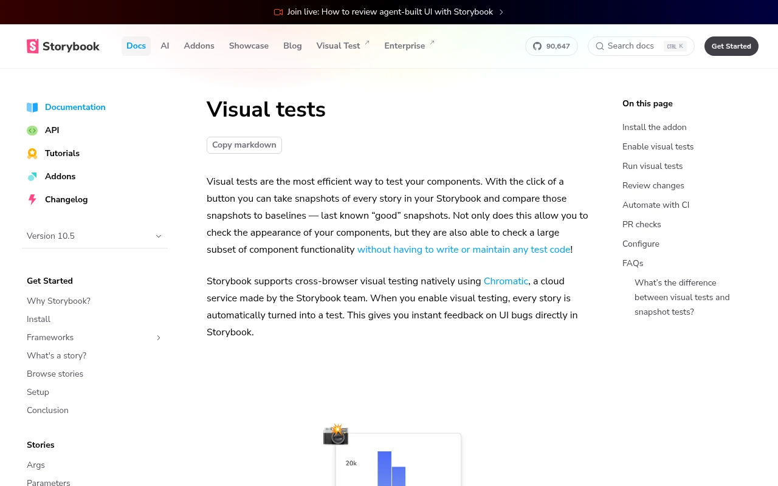Viewport: 778px width, 486px height.
Task: Jump to FAQs section
Action: 633,264
